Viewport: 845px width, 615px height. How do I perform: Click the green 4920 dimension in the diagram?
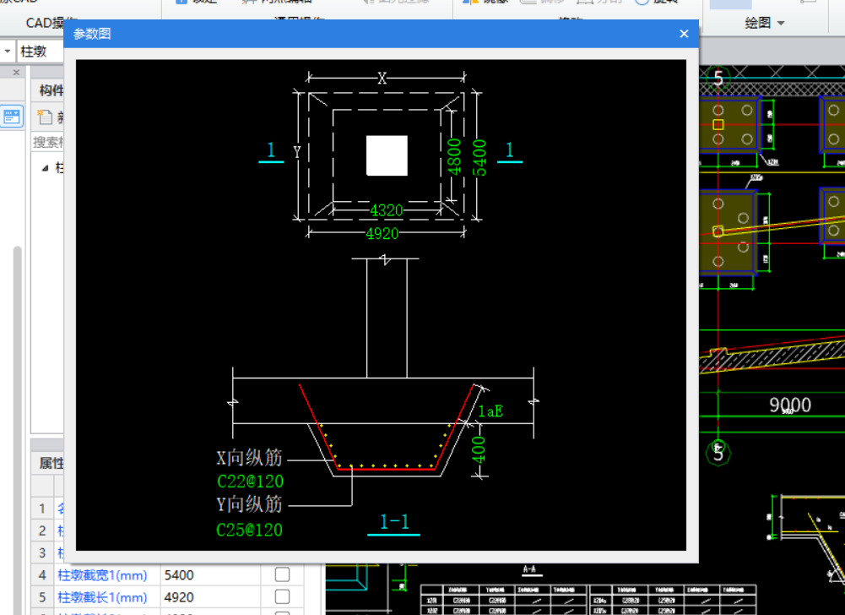(382, 234)
